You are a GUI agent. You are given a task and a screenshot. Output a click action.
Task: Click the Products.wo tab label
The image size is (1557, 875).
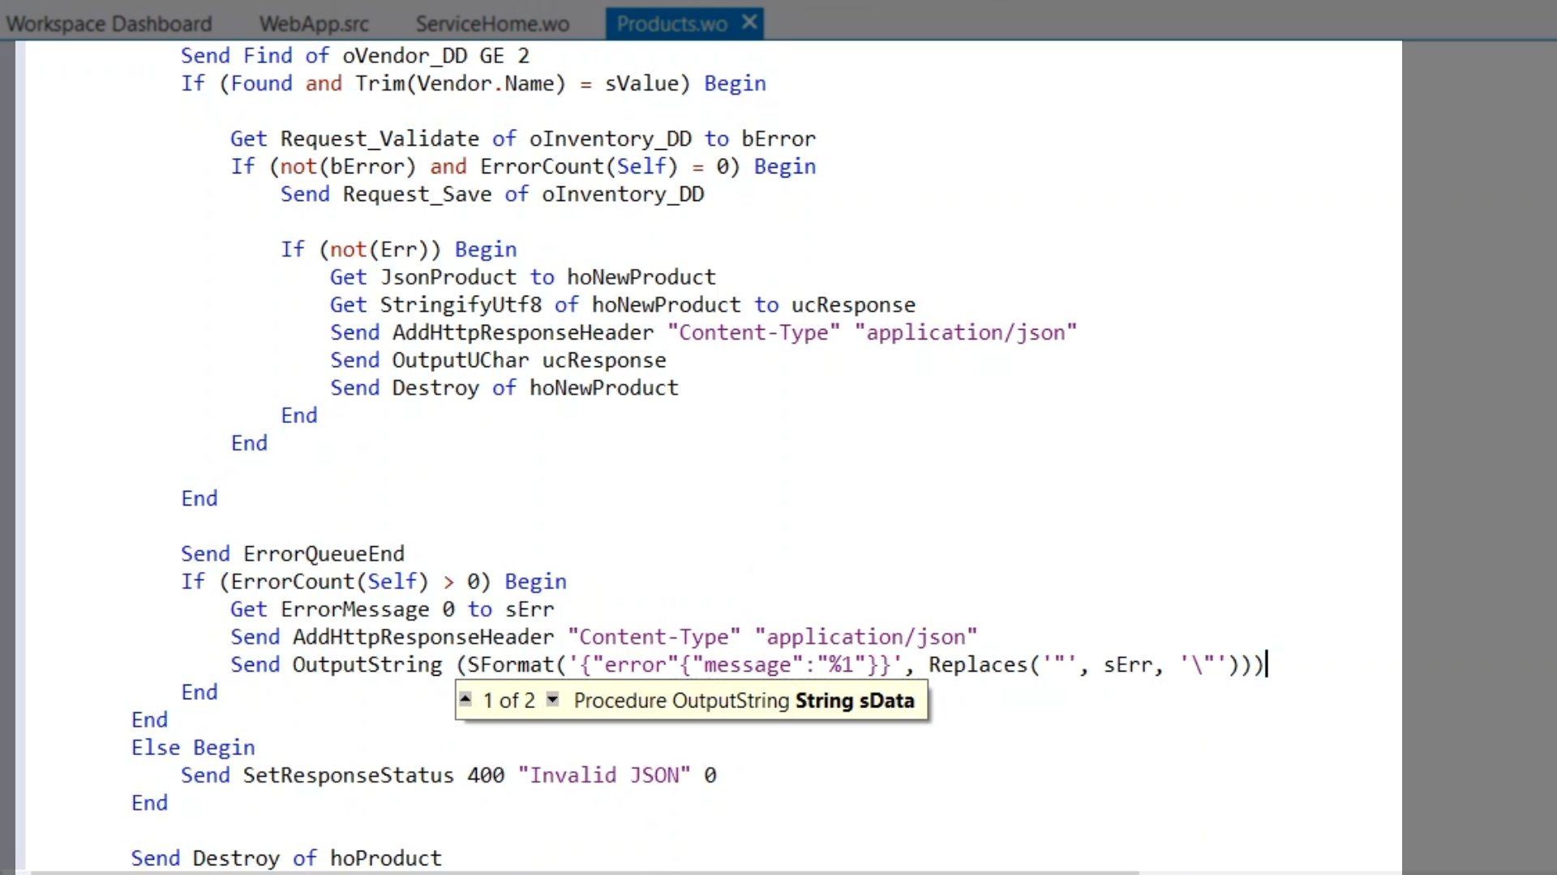671,23
